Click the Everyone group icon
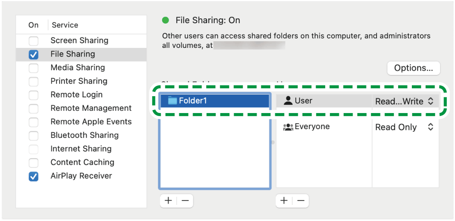Screen dimensions: 455x221 288,127
